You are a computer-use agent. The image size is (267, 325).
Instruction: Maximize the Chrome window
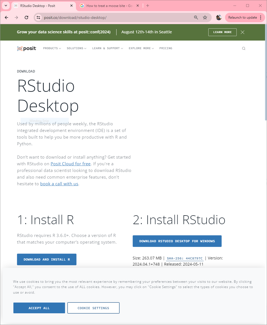coord(248,6)
